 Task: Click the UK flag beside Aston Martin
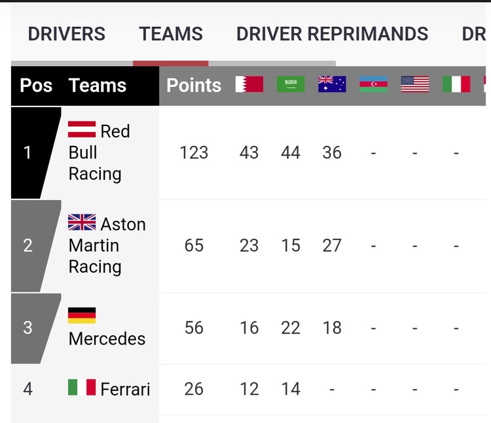tap(82, 222)
